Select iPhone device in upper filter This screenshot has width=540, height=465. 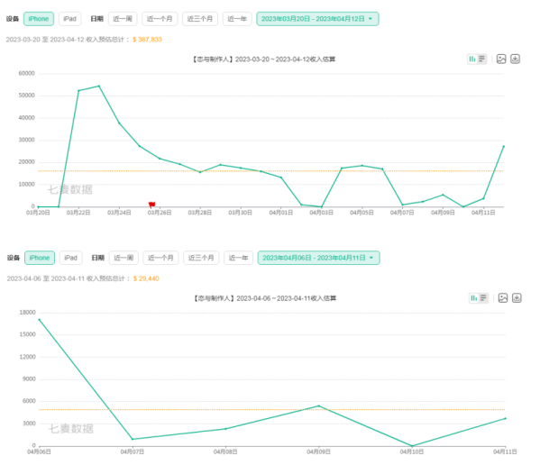click(x=39, y=19)
